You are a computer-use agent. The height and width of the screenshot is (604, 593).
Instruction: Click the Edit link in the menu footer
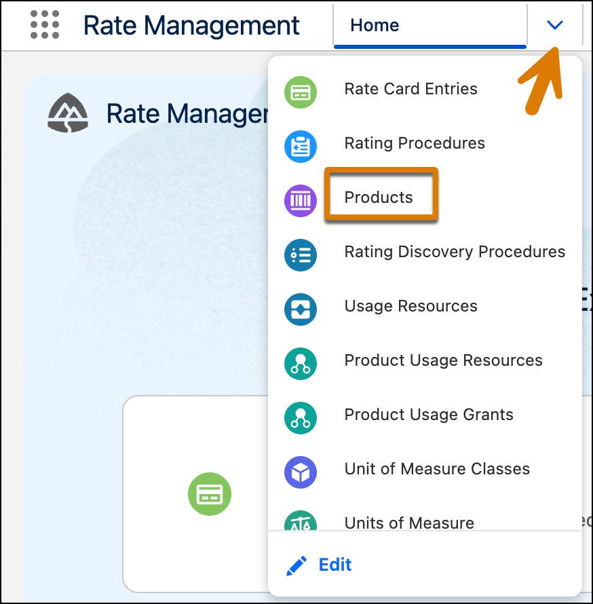point(335,565)
